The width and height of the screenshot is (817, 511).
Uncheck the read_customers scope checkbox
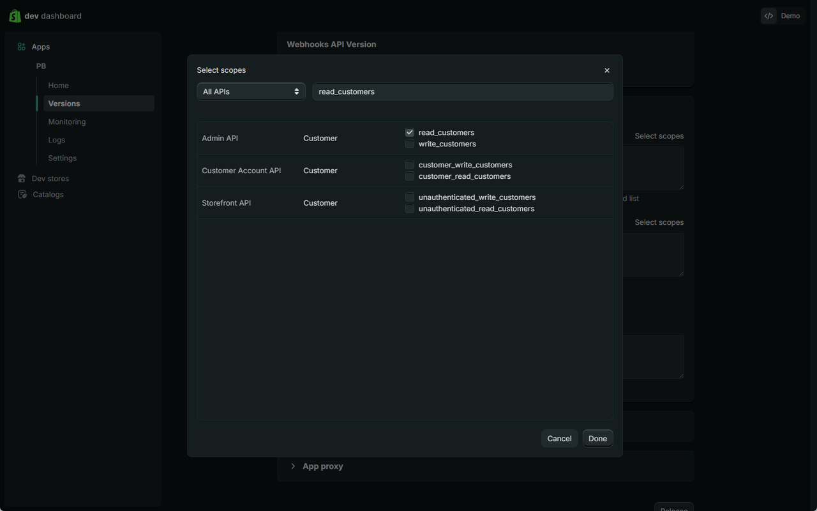tap(410, 132)
